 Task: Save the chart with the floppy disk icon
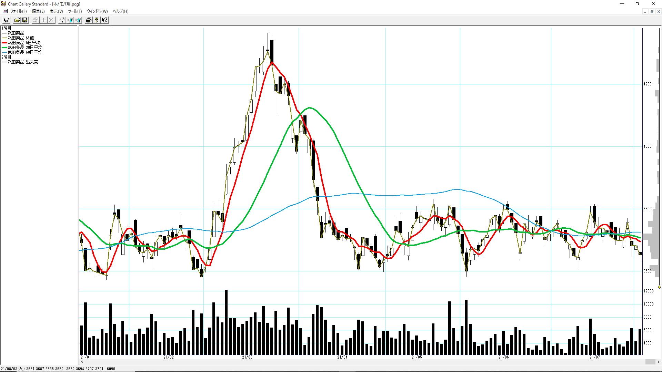(25, 20)
